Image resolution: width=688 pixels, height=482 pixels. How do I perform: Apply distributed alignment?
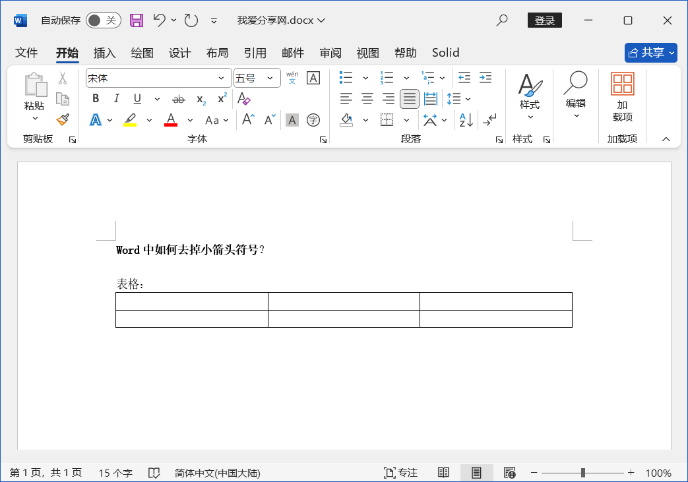(x=431, y=99)
